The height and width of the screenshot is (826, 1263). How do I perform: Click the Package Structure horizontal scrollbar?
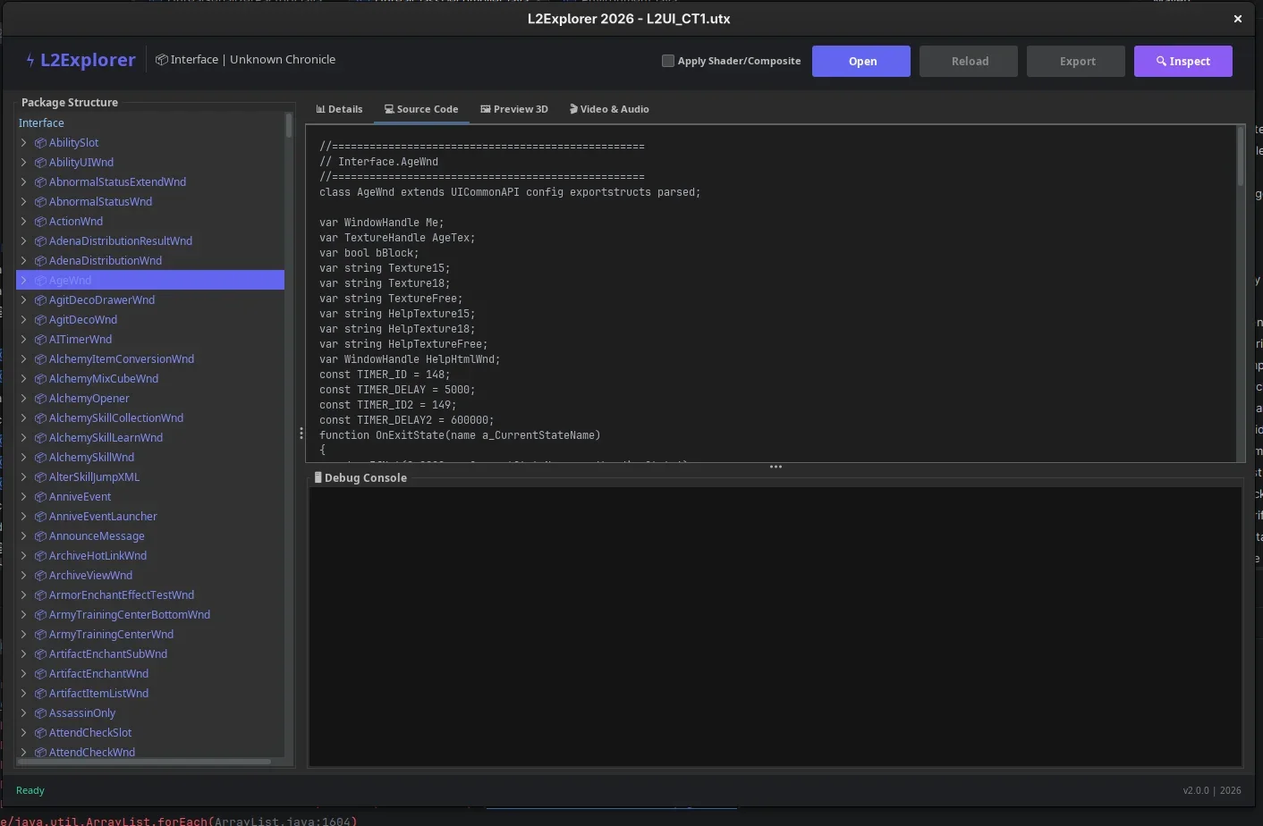tap(145, 762)
